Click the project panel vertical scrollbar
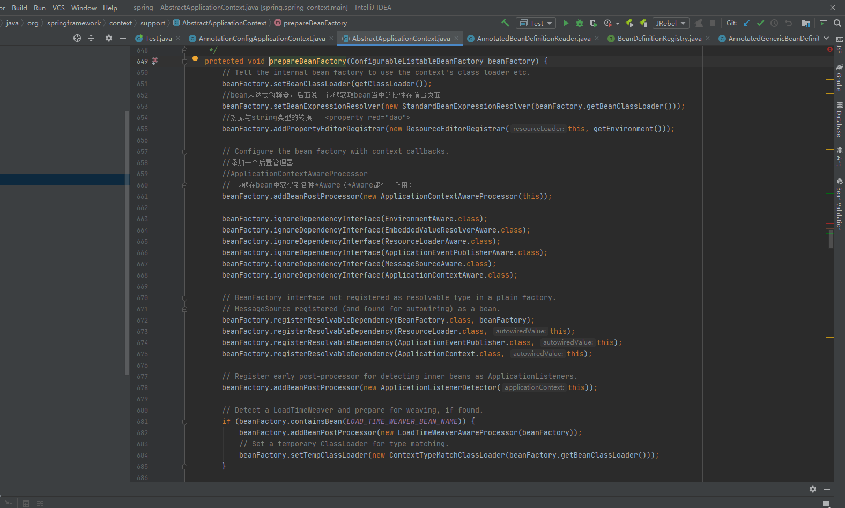The width and height of the screenshot is (845, 508). [127, 243]
